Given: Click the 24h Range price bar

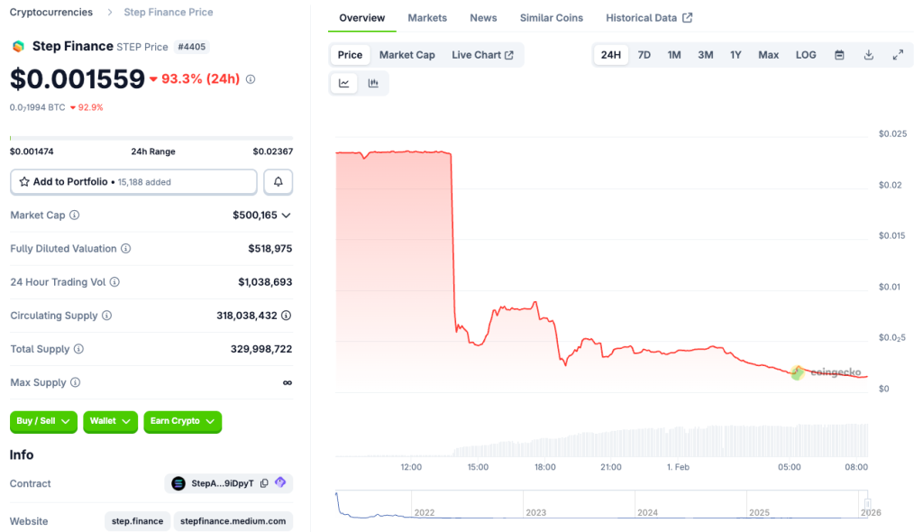Looking at the screenshot, I should click(151, 137).
